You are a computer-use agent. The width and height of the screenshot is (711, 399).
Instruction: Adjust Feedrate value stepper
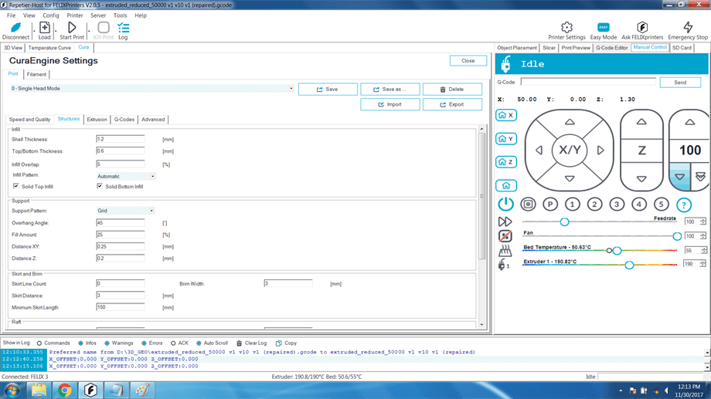(702, 221)
